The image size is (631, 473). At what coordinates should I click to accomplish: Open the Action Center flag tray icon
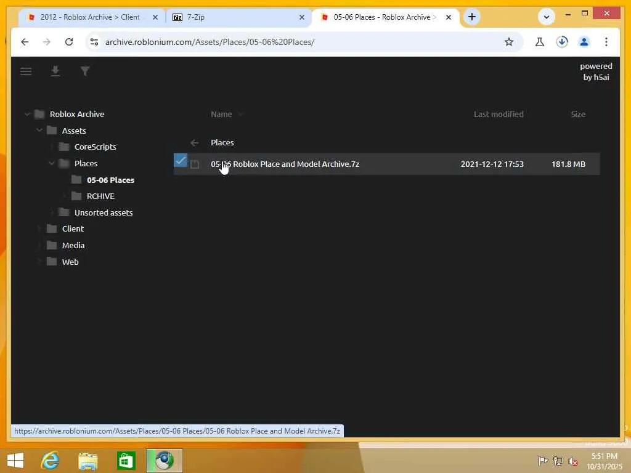coord(542,461)
